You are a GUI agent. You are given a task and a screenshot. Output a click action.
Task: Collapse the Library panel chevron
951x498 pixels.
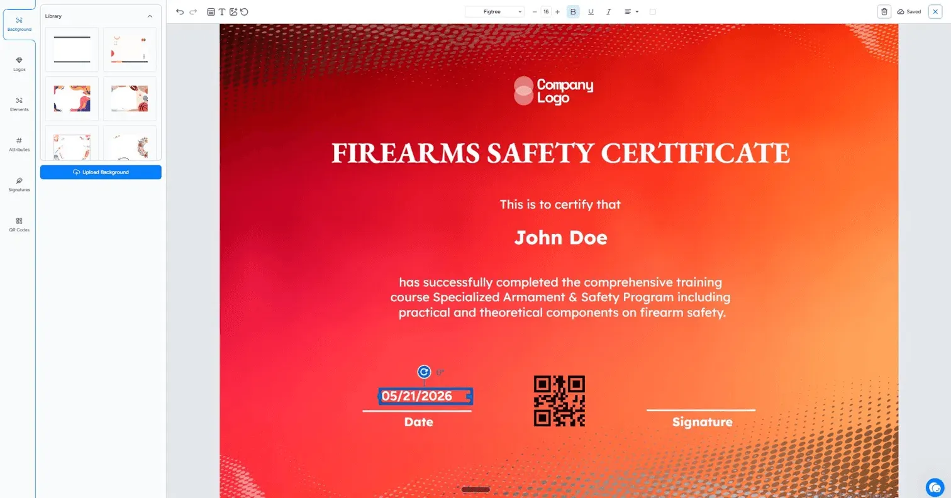point(150,16)
